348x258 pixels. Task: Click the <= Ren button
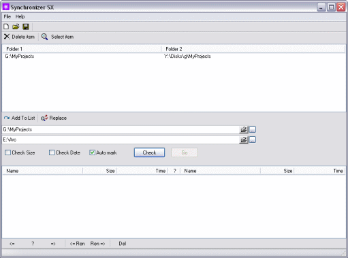(77, 244)
